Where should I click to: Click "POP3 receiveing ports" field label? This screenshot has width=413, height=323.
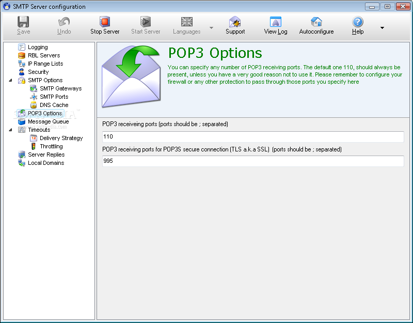tap(165, 124)
